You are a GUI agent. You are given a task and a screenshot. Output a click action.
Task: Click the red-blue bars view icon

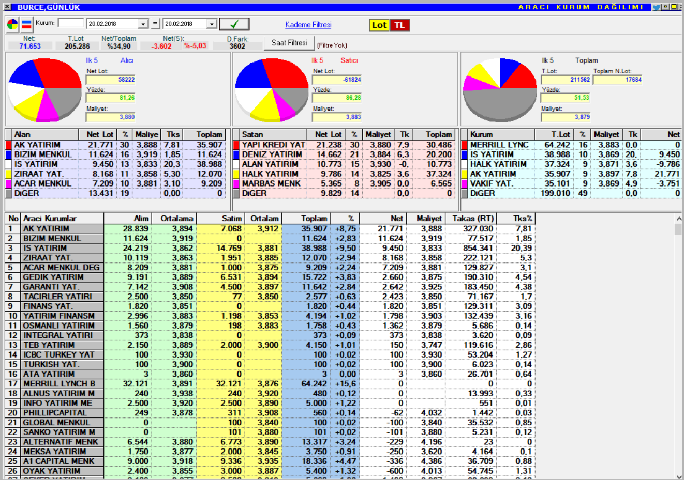[26, 24]
